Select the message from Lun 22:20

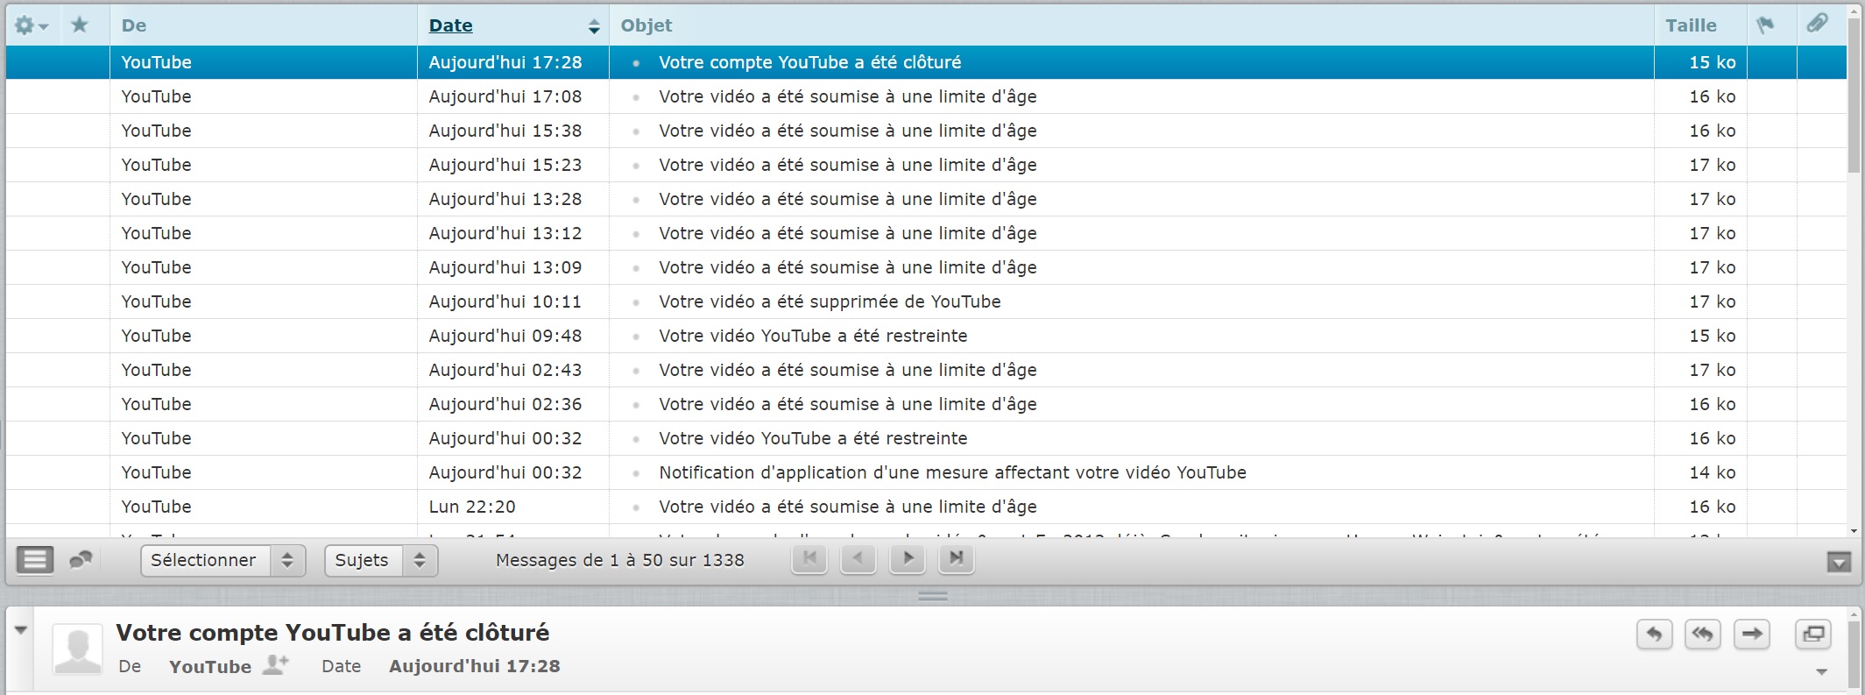(926, 507)
